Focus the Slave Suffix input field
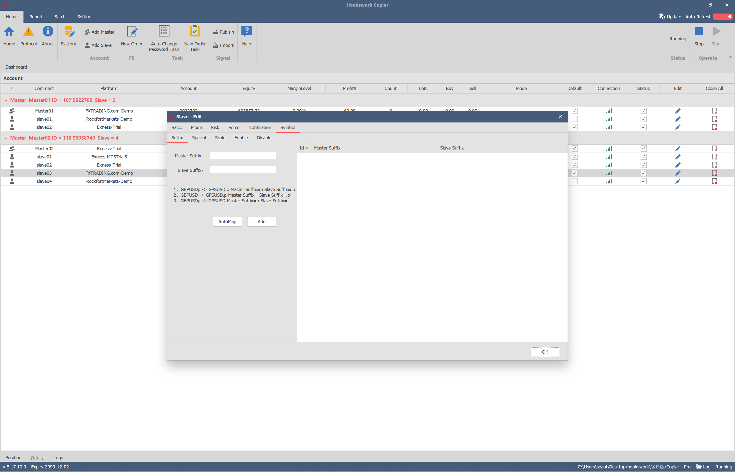The width and height of the screenshot is (735, 472). 243,169
